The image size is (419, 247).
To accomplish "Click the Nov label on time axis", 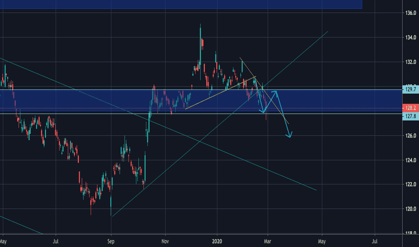I will click(165, 242).
